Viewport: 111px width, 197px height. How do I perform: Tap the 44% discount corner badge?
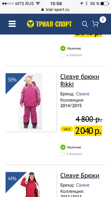[x=12, y=179]
